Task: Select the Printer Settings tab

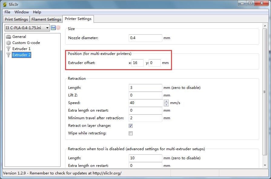Action: (x=78, y=19)
